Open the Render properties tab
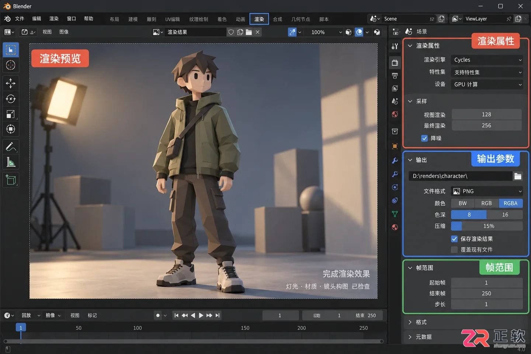The width and height of the screenshot is (531, 354). (395, 63)
